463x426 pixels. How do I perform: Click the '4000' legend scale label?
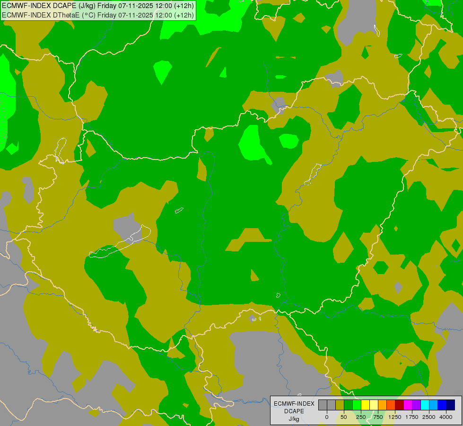click(x=446, y=417)
